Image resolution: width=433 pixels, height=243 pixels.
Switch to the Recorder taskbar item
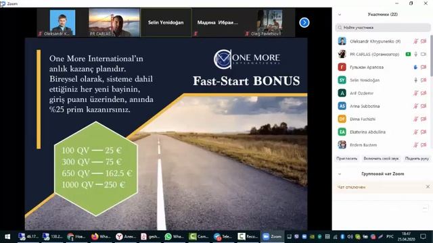click(248, 236)
